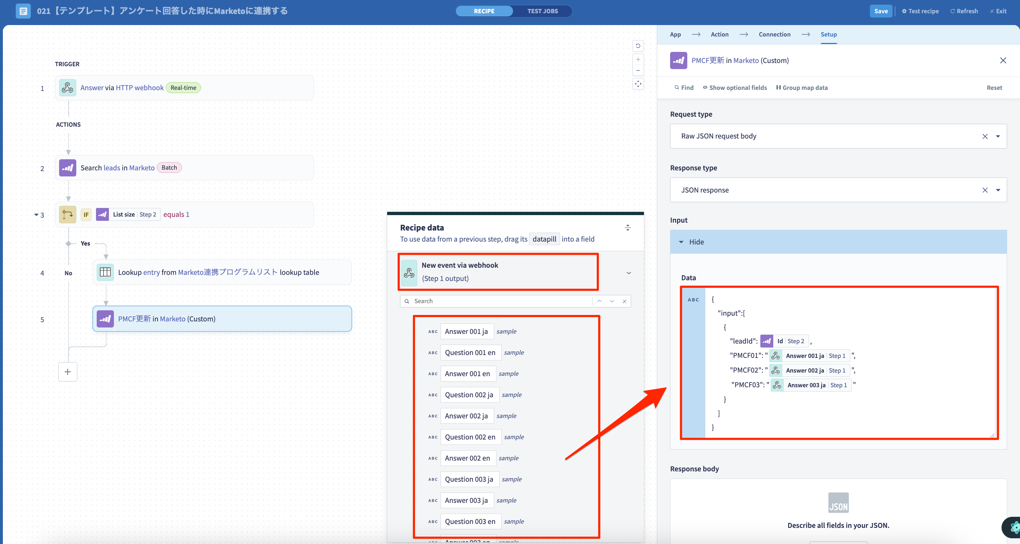The width and height of the screenshot is (1020, 544).
Task: Switch to the TEST JOBS tab
Action: click(x=542, y=11)
